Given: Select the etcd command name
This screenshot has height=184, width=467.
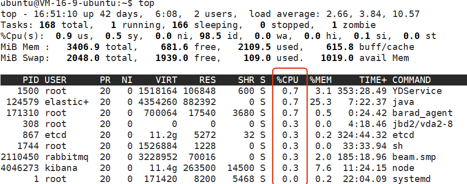Looking at the screenshot, I should (403, 135).
